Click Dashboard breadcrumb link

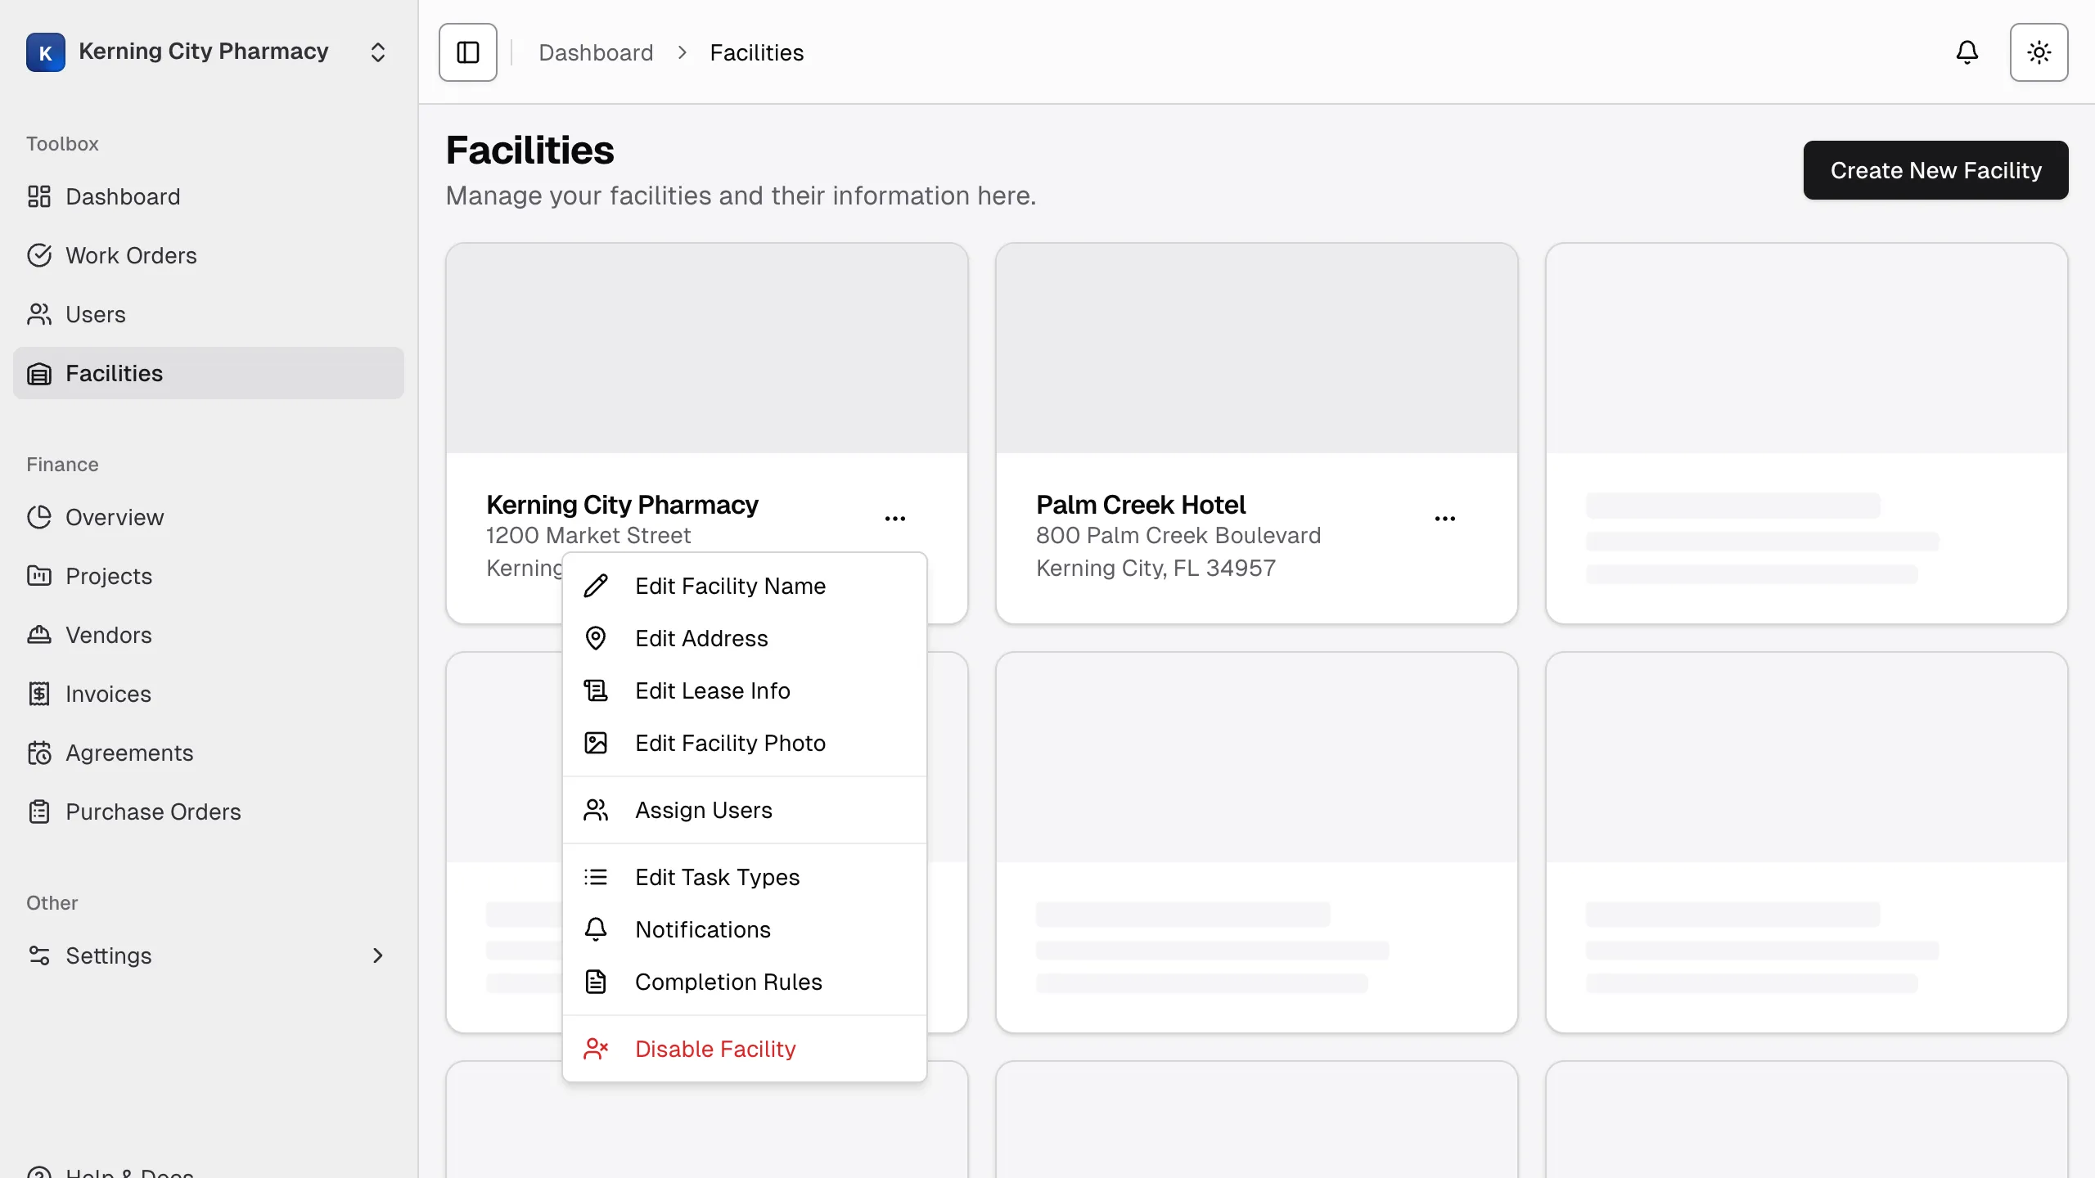pyautogui.click(x=596, y=52)
